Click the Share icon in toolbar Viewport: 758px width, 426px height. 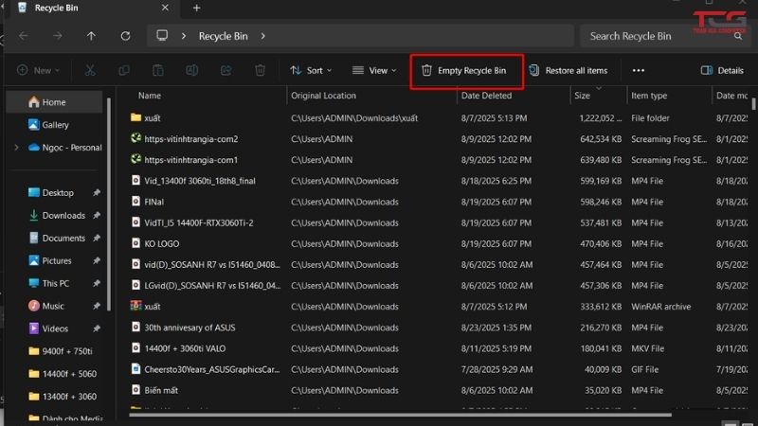226,70
